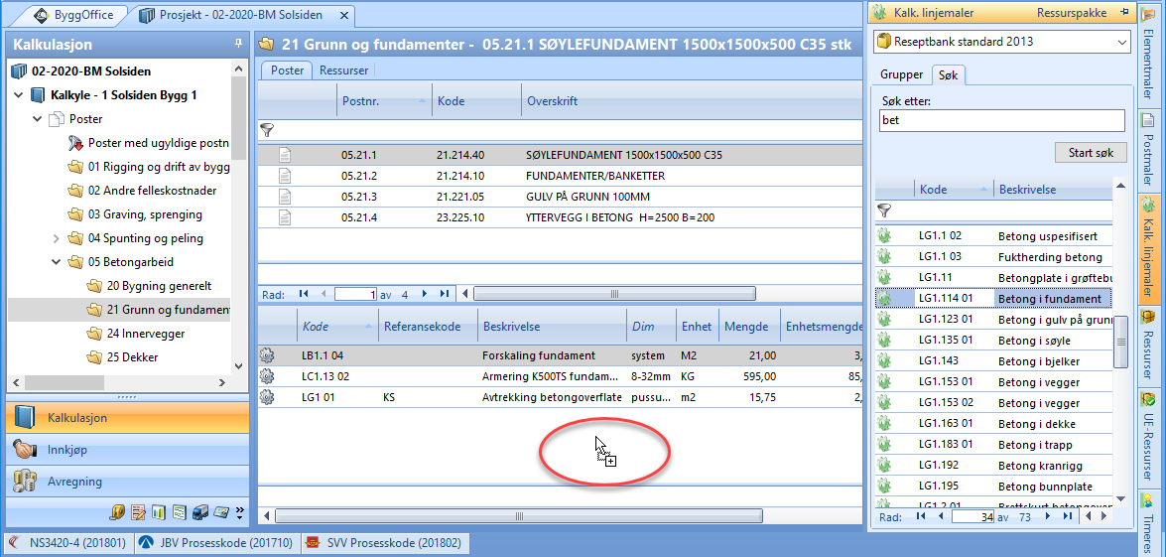Show more navigation buttons via chevron
This screenshot has height=557, width=1166.
point(239,512)
